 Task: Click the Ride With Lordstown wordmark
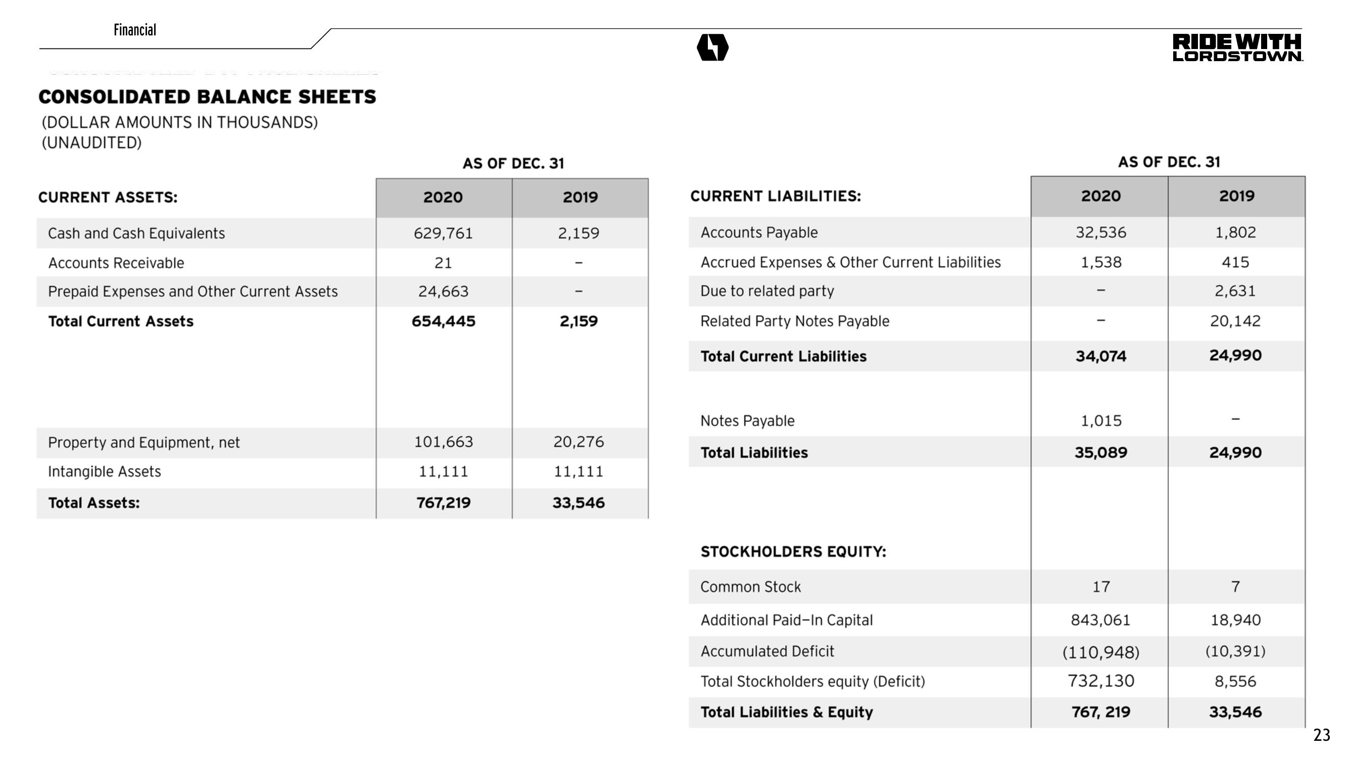[1237, 48]
